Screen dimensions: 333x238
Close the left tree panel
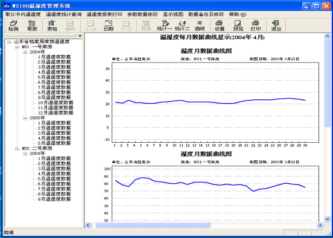point(80,36)
